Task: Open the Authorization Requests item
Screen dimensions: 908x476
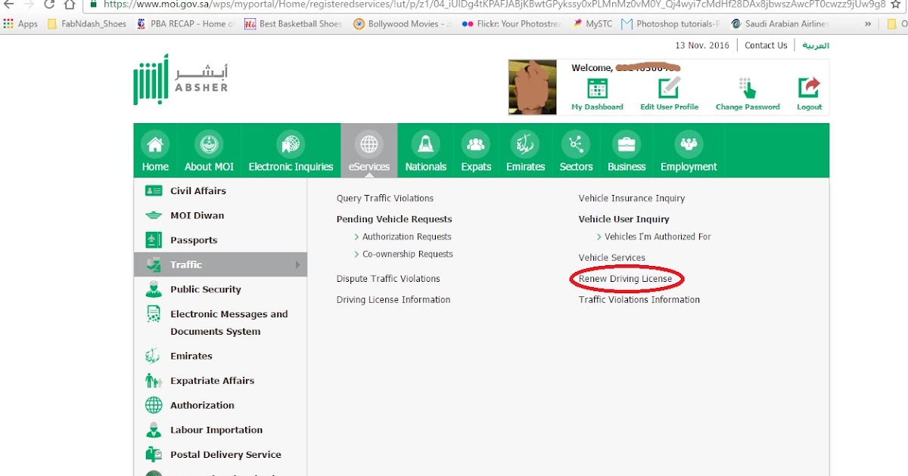Action: pos(407,236)
